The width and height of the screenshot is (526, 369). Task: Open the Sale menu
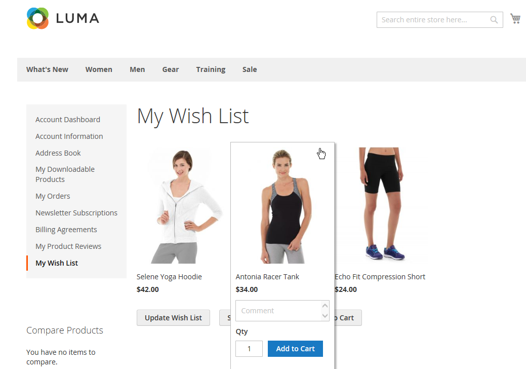250,69
